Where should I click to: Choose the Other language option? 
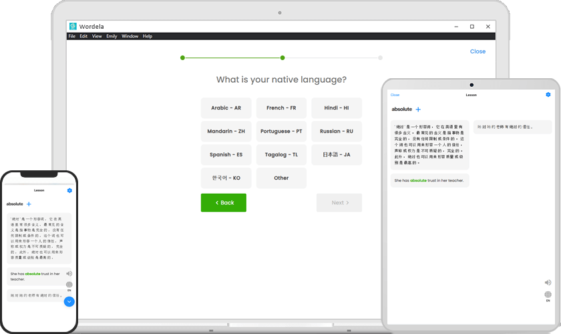(281, 178)
